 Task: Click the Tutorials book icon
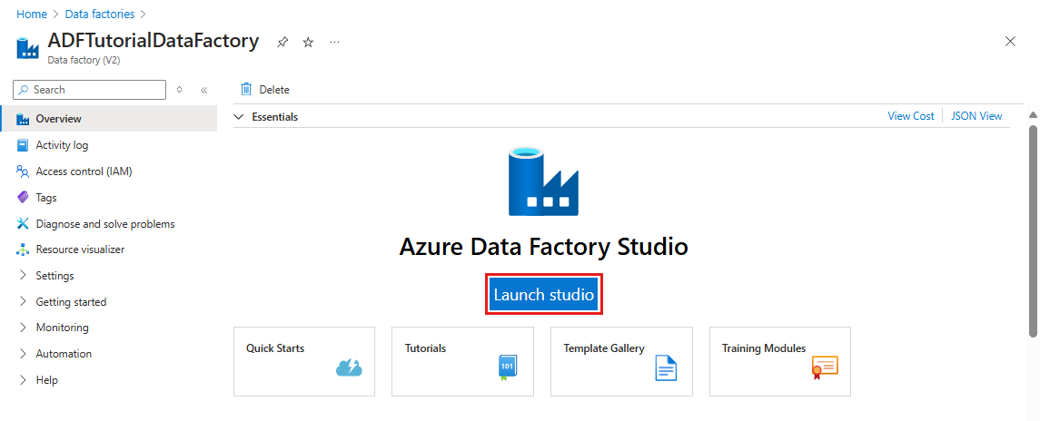click(x=507, y=367)
